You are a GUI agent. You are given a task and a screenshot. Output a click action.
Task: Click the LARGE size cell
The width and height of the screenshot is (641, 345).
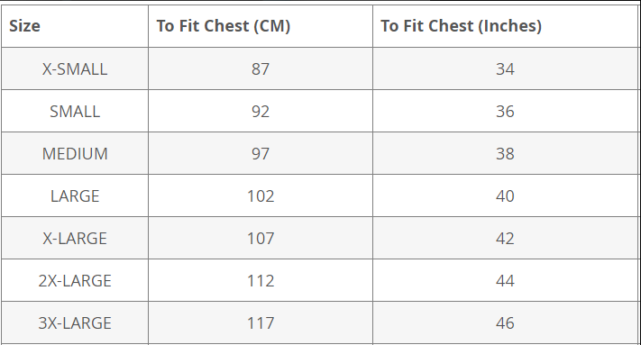pyautogui.click(x=75, y=196)
